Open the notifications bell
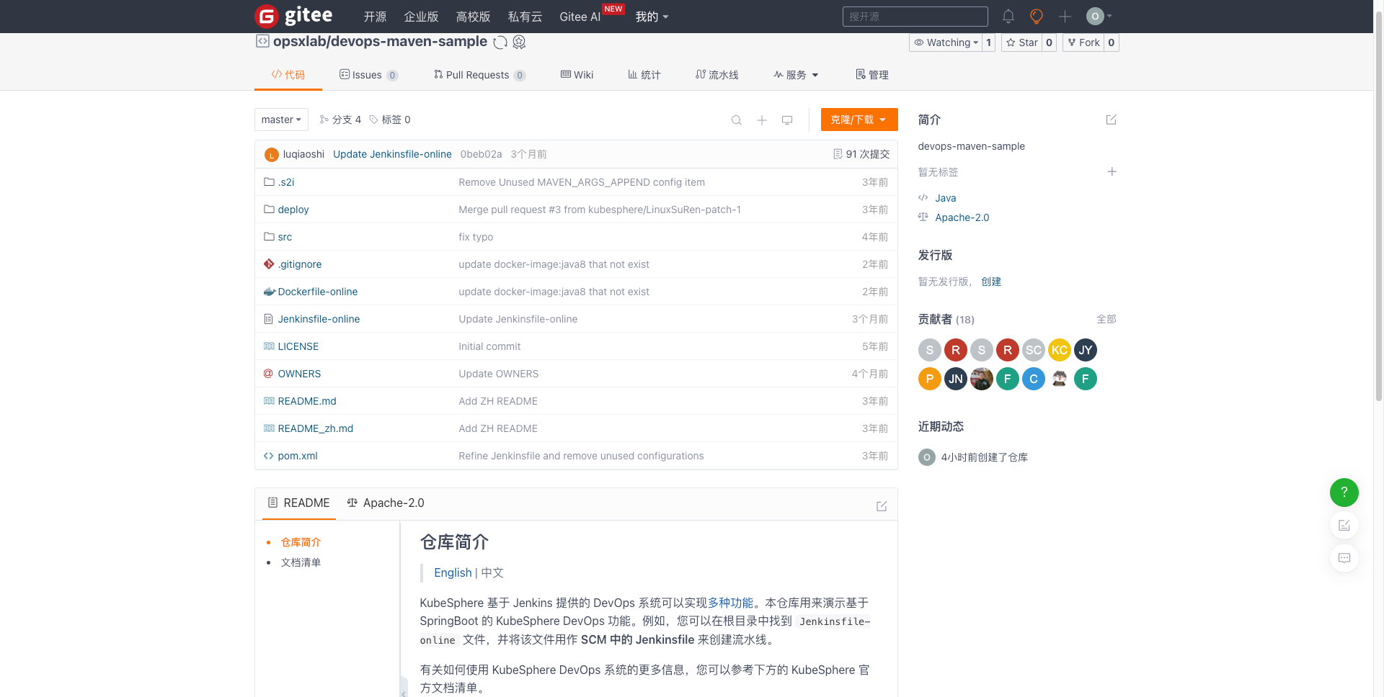 [x=1008, y=16]
